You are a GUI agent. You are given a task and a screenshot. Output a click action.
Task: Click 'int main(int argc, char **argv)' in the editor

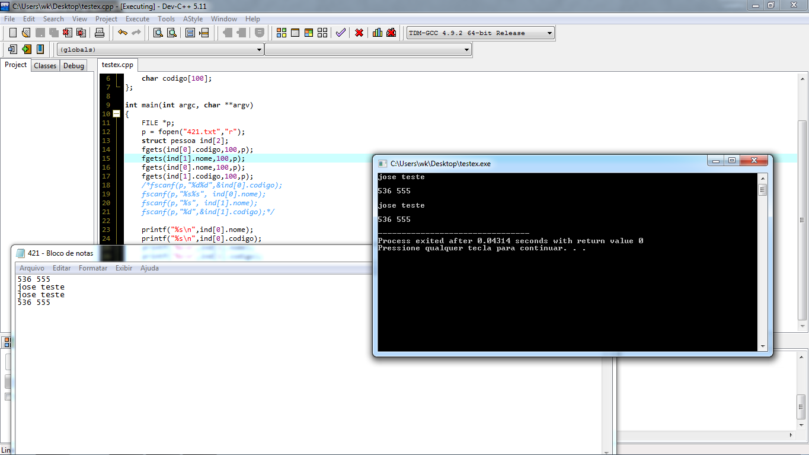[x=189, y=105]
